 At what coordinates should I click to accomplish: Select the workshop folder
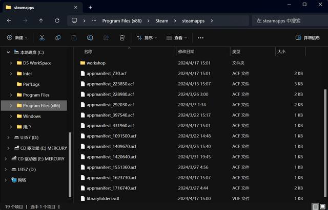click(x=191, y=63)
